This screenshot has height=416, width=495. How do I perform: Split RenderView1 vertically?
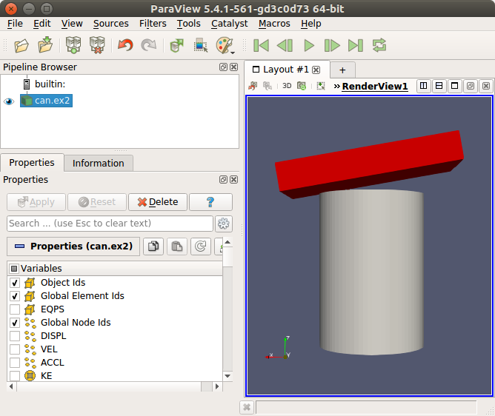coord(439,86)
